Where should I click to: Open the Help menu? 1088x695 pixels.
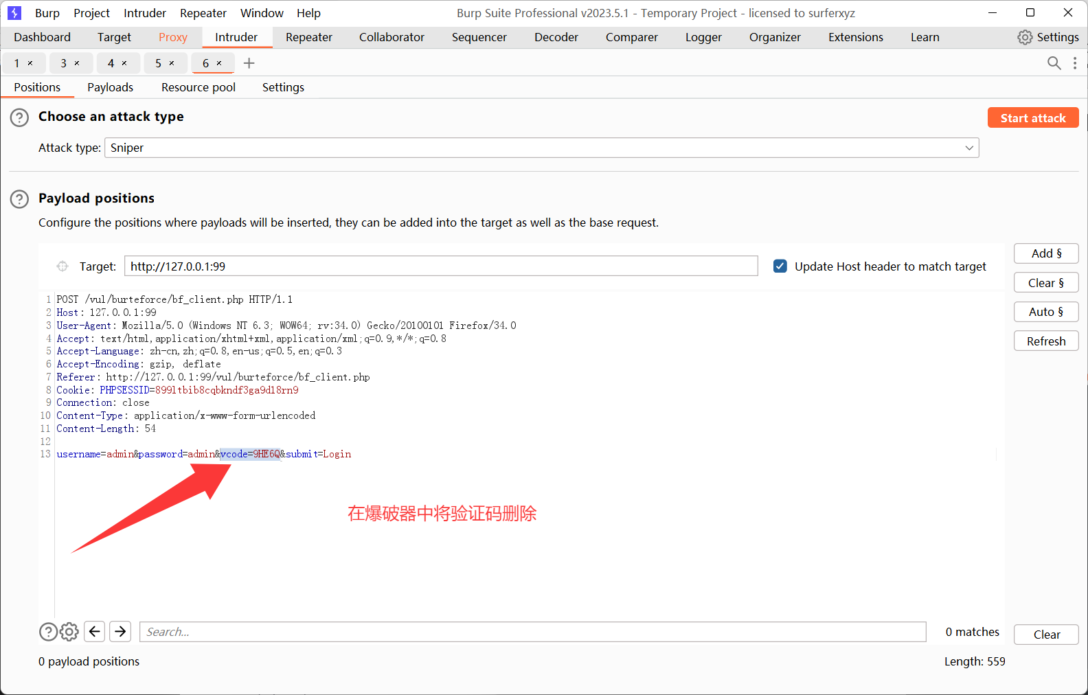click(x=308, y=13)
